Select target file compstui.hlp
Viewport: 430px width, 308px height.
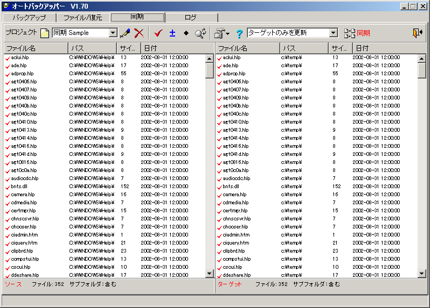[x=237, y=259]
